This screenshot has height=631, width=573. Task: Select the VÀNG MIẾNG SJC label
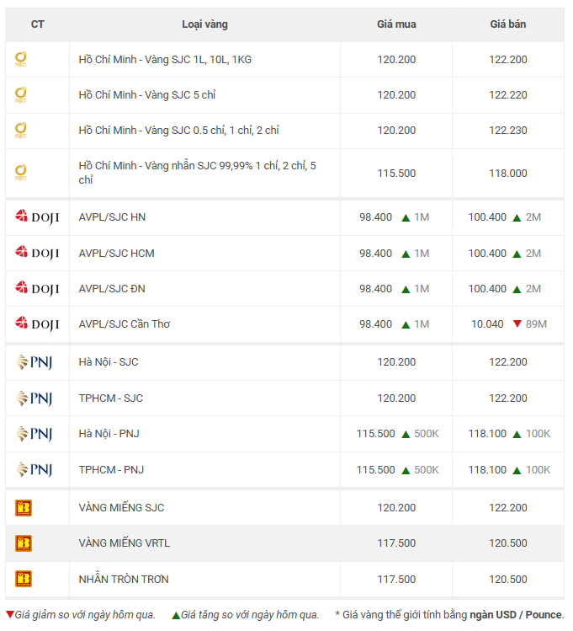[x=121, y=508]
